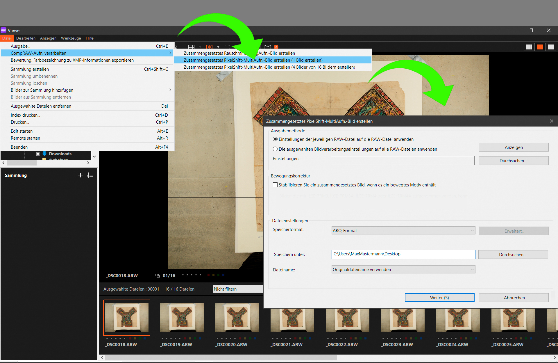Viewport: 558px width, 363px height.
Task: Choose PixelShift composite (1 Bild erstellen) submenu item
Action: [273, 60]
